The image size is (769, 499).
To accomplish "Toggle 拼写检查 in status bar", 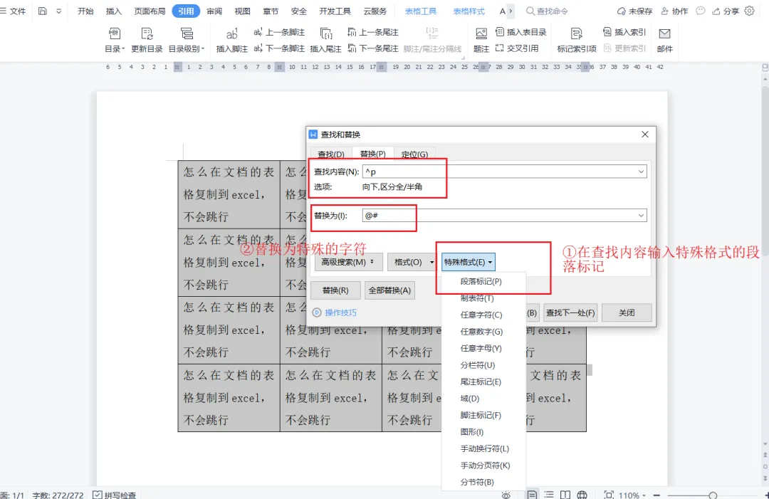I will [x=114, y=495].
